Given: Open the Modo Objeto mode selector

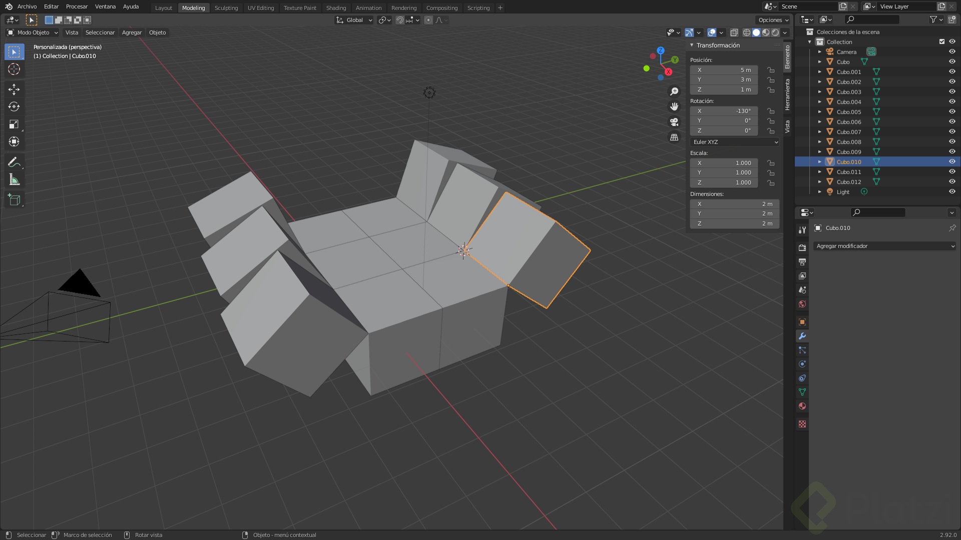Looking at the screenshot, I should pyautogui.click(x=33, y=32).
